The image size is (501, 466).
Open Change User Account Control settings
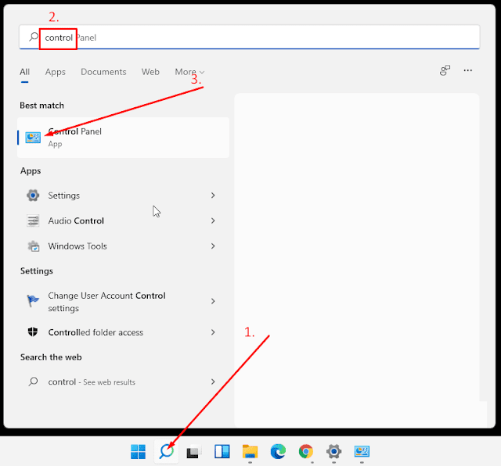click(x=124, y=302)
